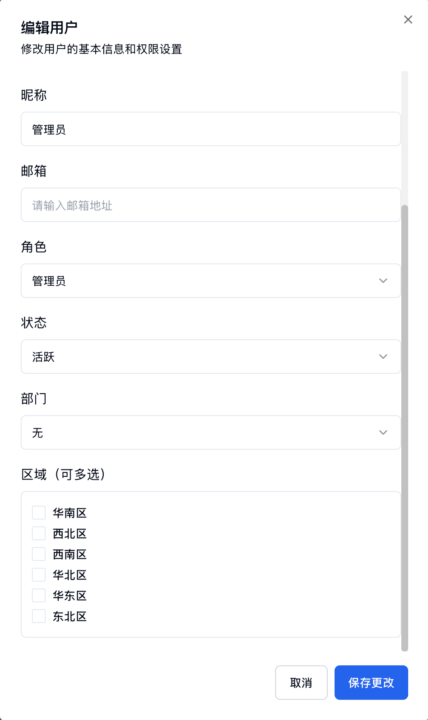Expand the 状态 dropdown arrow
Image resolution: width=428 pixels, height=720 pixels.
pos(383,357)
